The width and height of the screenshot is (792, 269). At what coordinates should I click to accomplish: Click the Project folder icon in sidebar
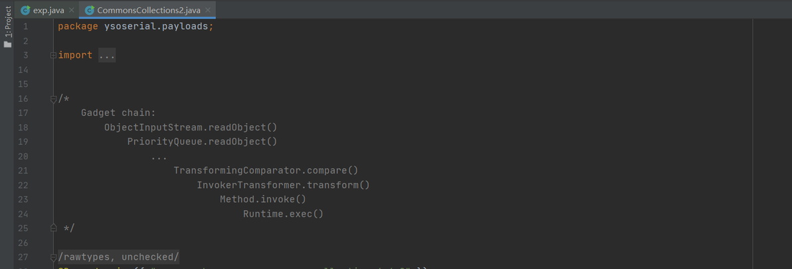click(x=7, y=44)
